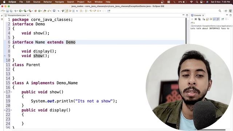Screen dimensions: 233x131
Task: Toggle the Pin Console button
Action: coord(222,19)
